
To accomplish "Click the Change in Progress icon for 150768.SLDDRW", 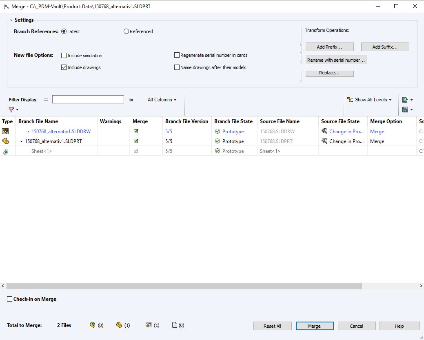I will pyautogui.click(x=324, y=132).
